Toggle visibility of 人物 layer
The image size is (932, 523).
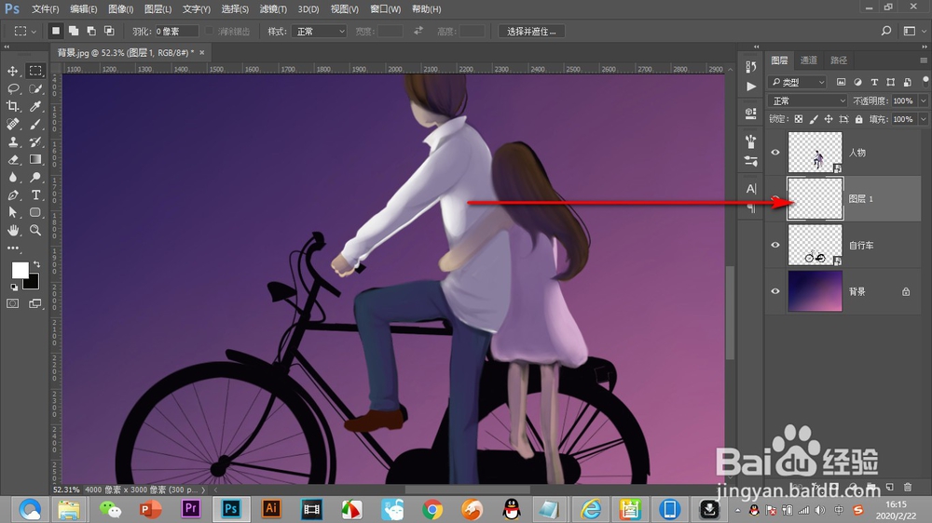point(775,153)
